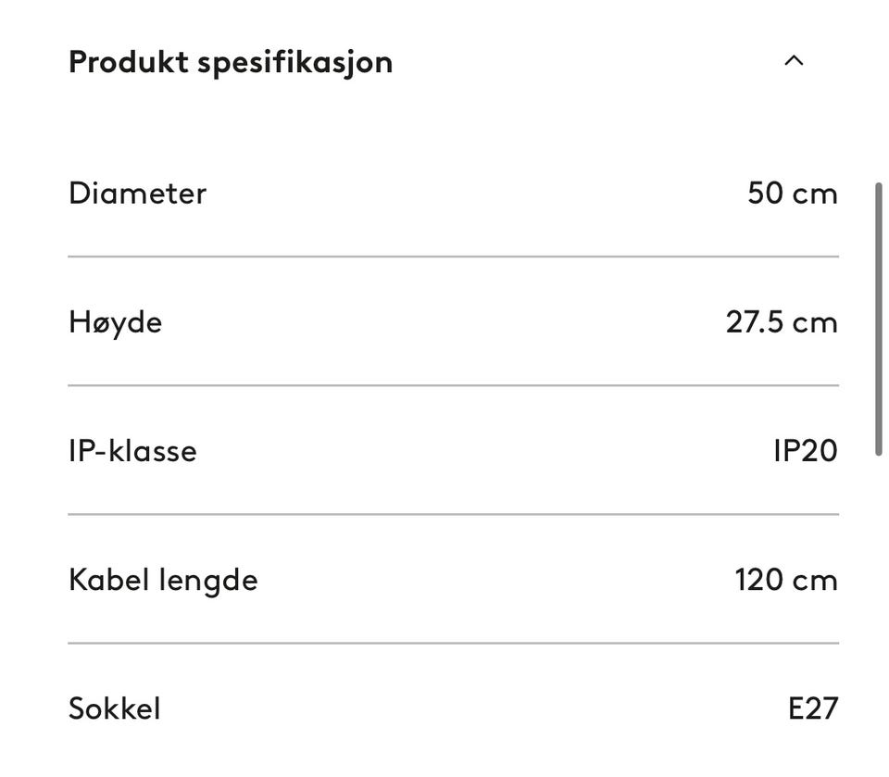This screenshot has height=777, width=889.
Task: Select the IP-klasse label
Action: [x=132, y=451]
